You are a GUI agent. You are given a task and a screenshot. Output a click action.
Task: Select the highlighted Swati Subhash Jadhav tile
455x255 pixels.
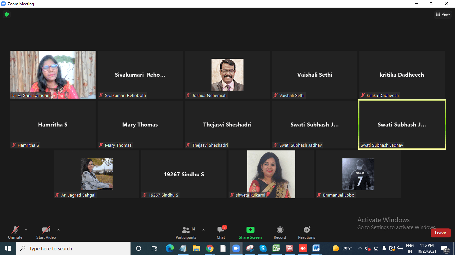[402, 125]
